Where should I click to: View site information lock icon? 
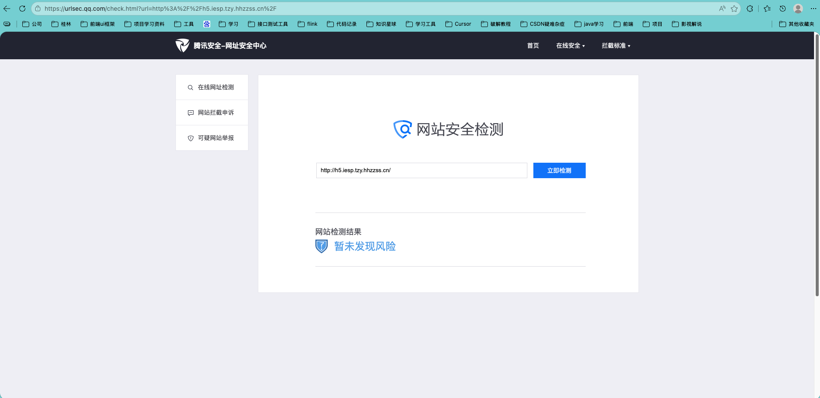pos(38,9)
